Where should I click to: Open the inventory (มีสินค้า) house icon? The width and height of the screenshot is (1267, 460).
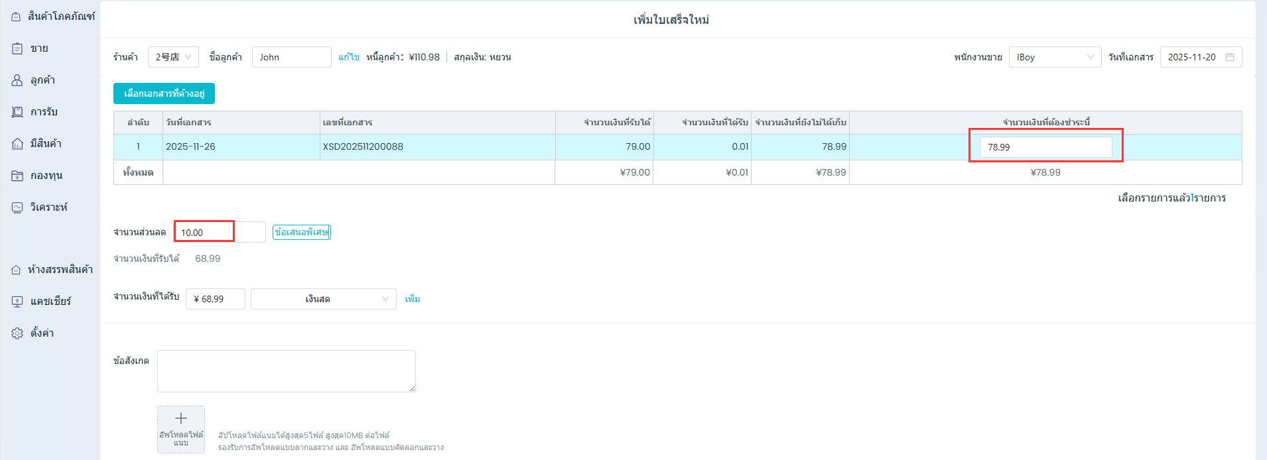point(17,144)
